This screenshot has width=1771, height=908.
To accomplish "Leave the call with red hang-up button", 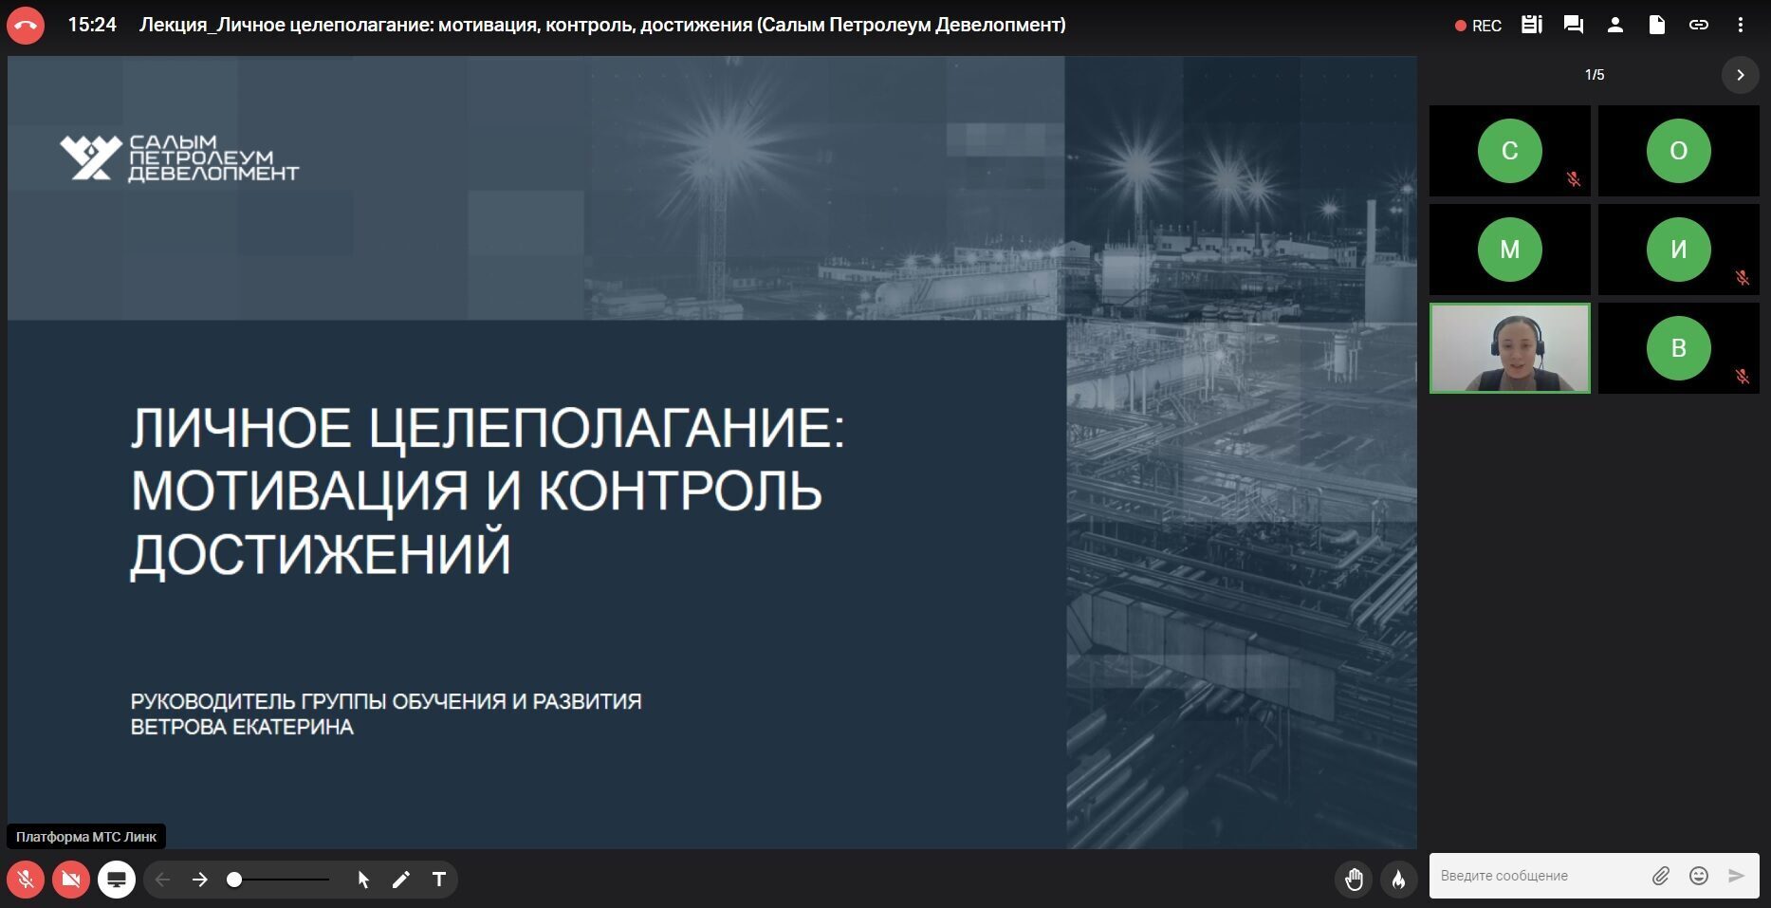I will point(26,26).
